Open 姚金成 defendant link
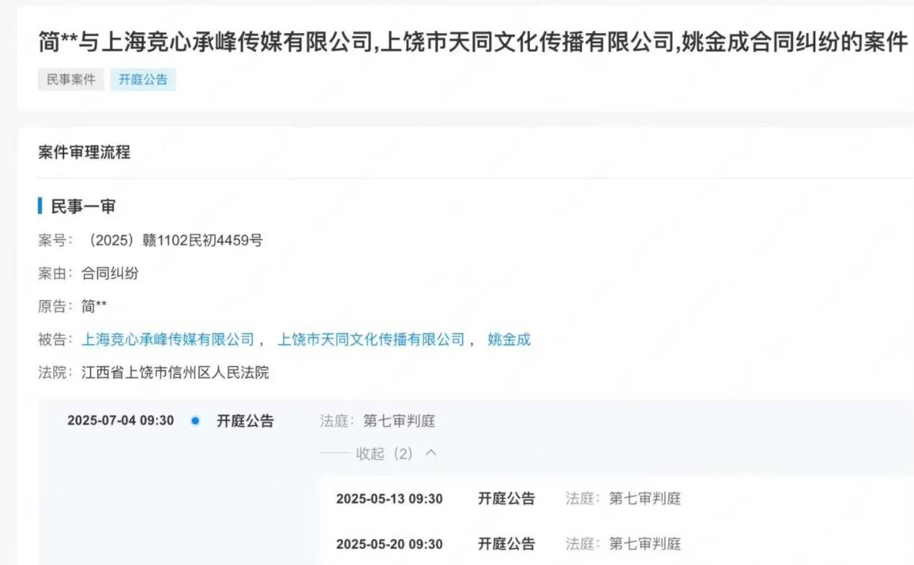 (x=509, y=340)
